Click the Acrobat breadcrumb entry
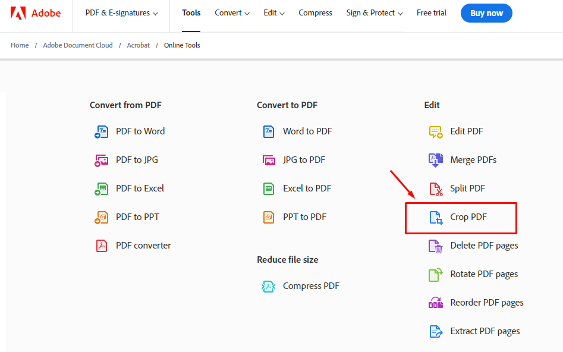The image size is (563, 352). pos(138,45)
